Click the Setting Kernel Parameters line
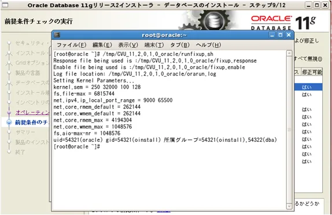The width and height of the screenshot is (332, 215). click(94, 80)
